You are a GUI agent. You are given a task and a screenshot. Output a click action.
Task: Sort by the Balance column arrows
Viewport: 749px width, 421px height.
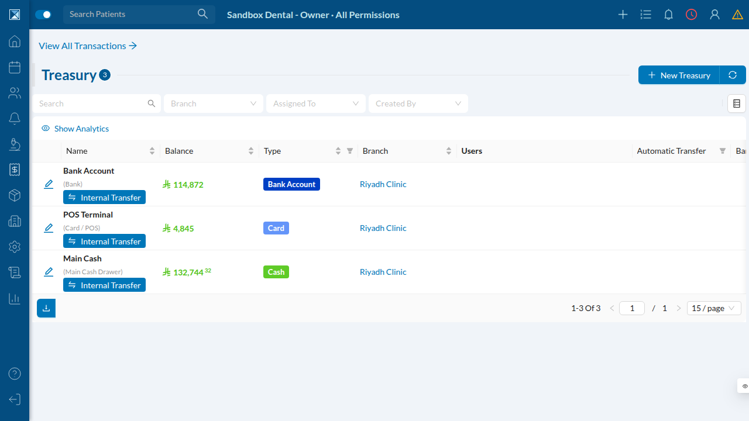point(251,151)
